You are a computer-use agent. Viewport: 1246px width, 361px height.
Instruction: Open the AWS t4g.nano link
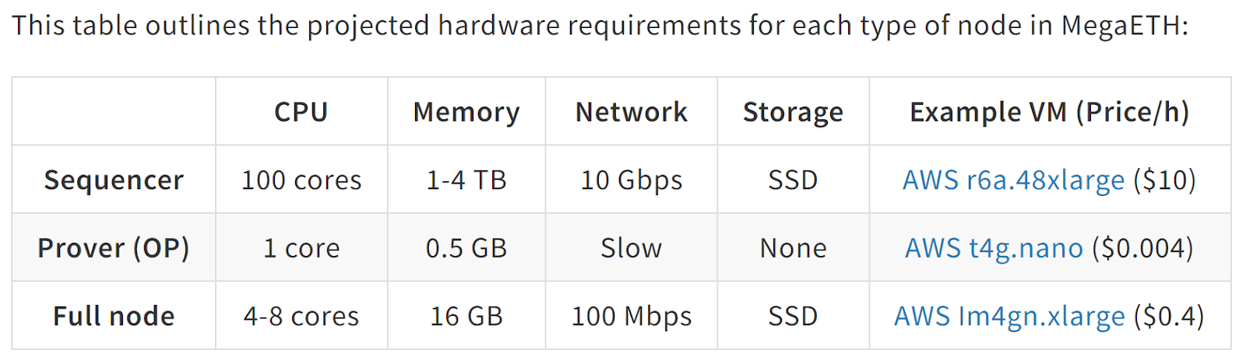point(994,248)
